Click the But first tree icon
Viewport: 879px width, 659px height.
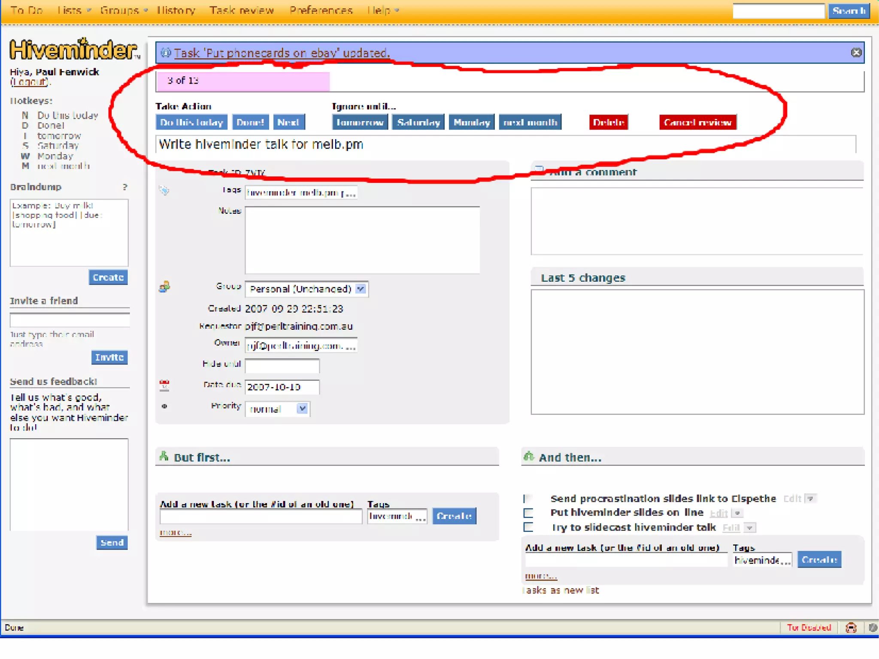pyautogui.click(x=164, y=456)
